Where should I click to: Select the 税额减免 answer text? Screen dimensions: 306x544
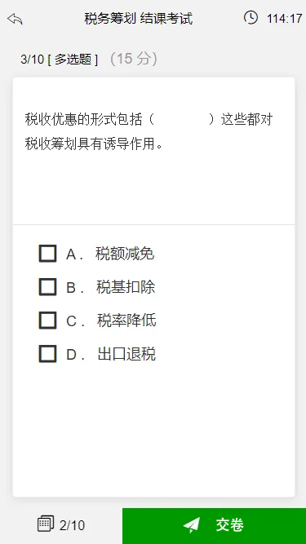(125, 254)
